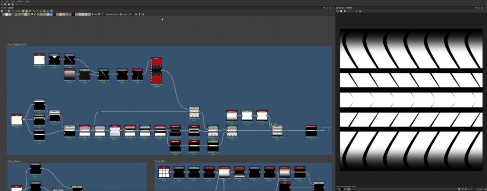The height and width of the screenshot is (191, 487).
Task: Select the rightmost output node of Tire_Pattern_01
Action: point(311,131)
